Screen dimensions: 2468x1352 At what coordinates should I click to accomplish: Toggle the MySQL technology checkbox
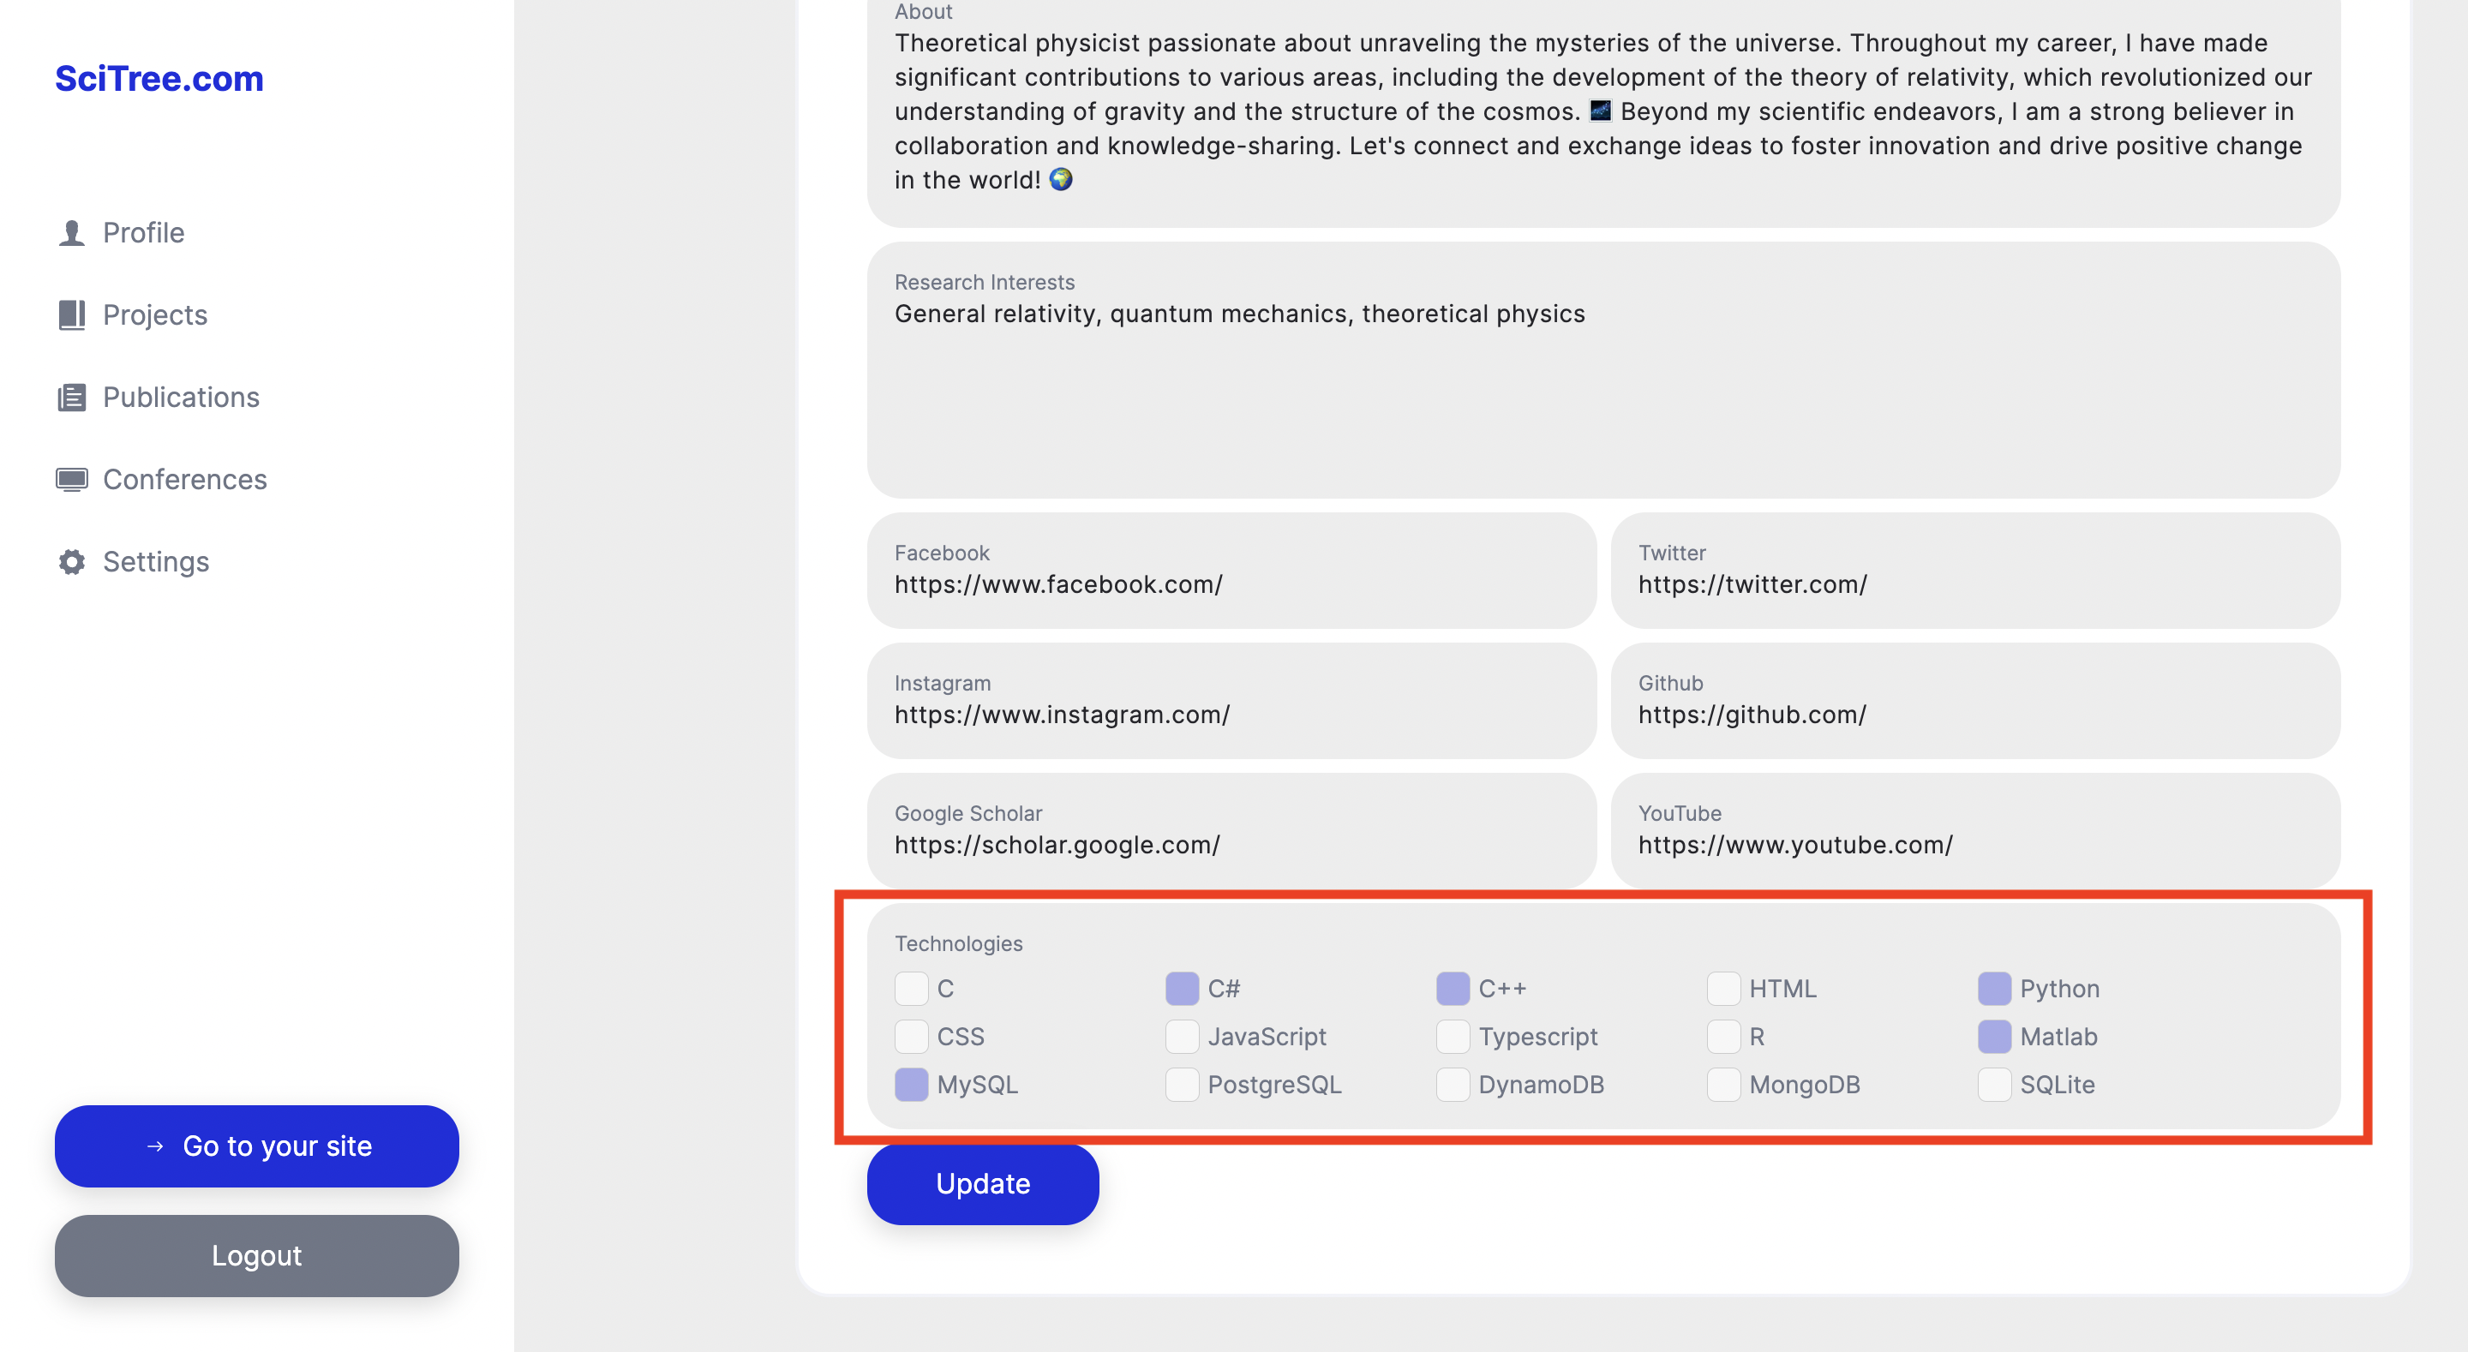point(913,1084)
